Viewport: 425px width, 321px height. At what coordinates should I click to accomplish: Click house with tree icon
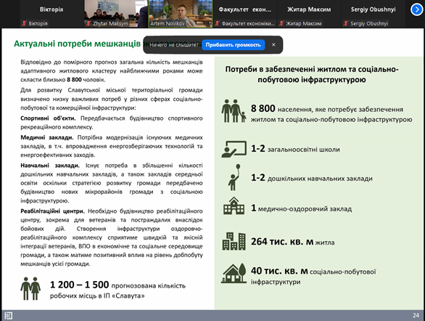point(234,273)
